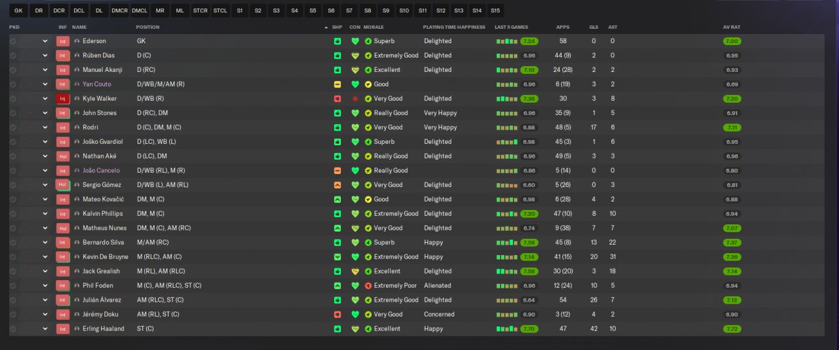
Task: Click the player icon beside Rodri's name
Action: [77, 127]
